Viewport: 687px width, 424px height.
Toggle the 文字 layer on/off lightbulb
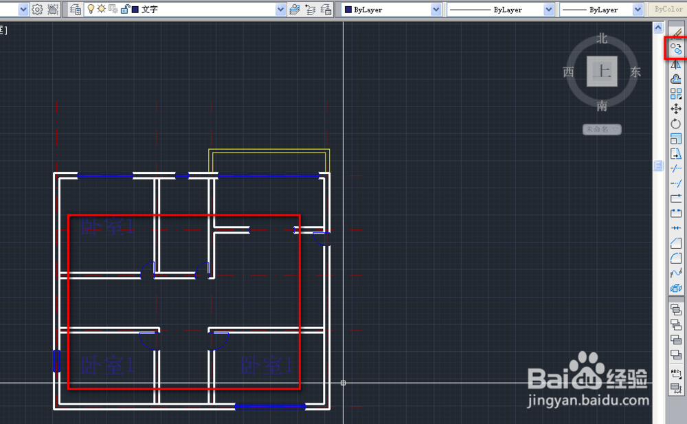[x=91, y=9]
